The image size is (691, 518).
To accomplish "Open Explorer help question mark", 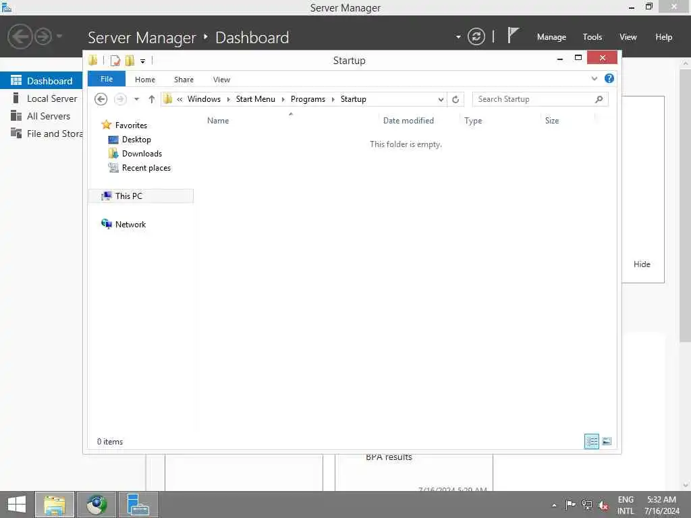I will (609, 78).
